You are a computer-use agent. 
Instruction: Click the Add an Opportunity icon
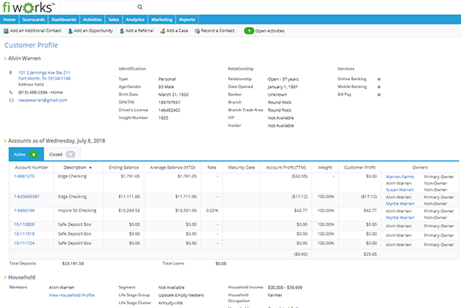pos(70,30)
